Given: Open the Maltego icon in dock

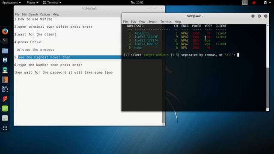Looking at the screenshot, I should coord(5,89).
